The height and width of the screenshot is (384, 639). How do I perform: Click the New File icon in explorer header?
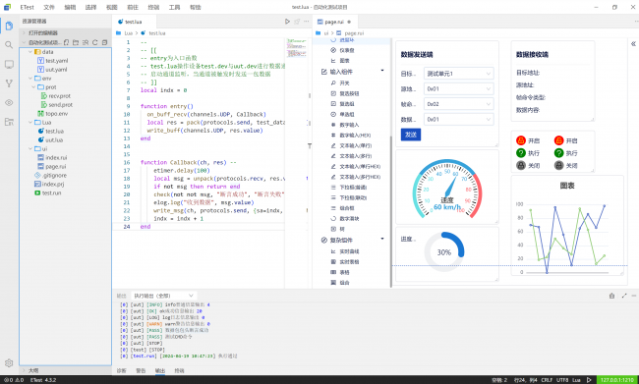67,42
